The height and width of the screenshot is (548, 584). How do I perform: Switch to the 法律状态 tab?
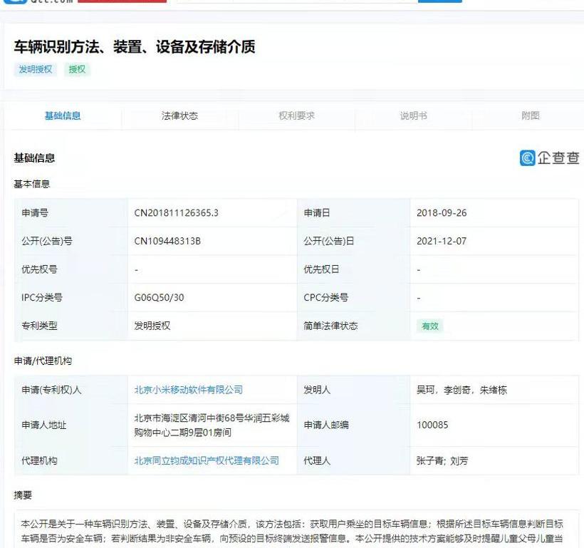point(179,115)
